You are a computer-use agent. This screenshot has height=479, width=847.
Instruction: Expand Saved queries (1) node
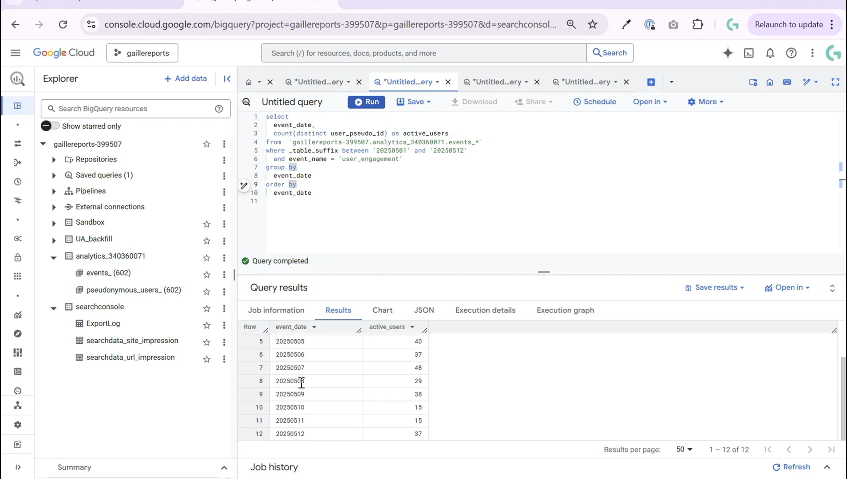54,176
